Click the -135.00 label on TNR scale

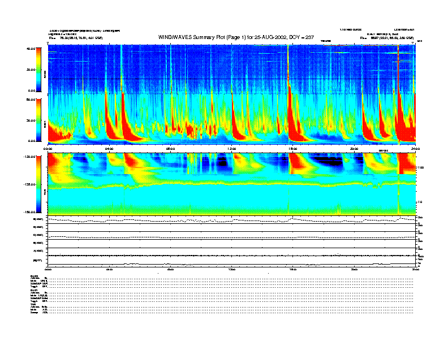coord(29,184)
